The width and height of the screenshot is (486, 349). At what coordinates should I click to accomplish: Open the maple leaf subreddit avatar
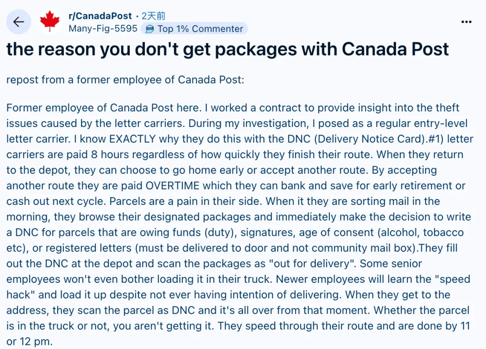coord(49,22)
